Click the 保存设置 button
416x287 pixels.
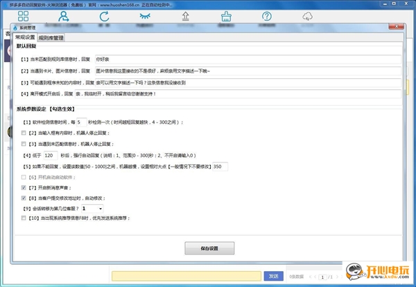click(x=209, y=248)
